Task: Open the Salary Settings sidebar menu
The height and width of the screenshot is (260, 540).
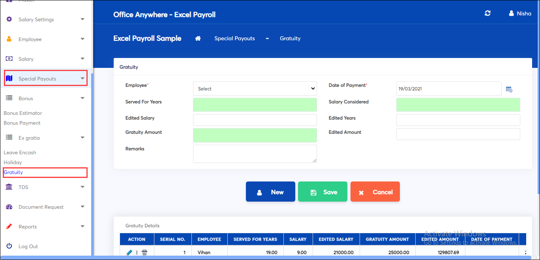Action: pyautogui.click(x=45, y=19)
